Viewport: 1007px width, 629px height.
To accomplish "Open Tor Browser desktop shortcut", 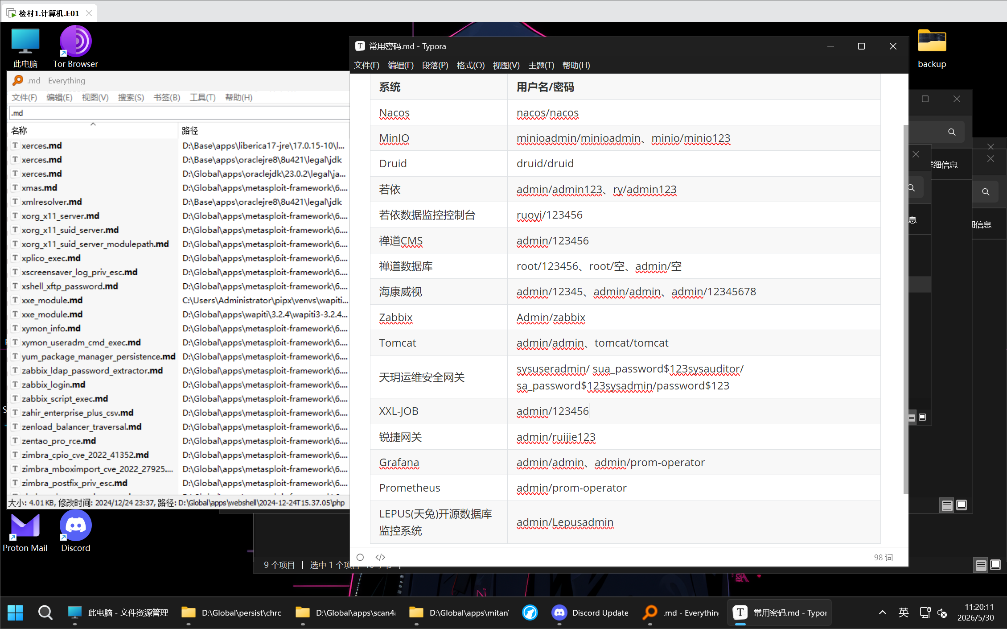I will [75, 47].
